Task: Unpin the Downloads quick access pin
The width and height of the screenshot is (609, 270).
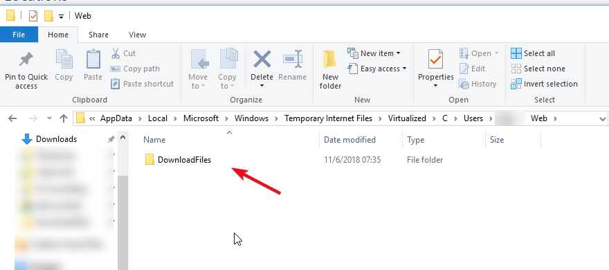Action: (x=111, y=139)
